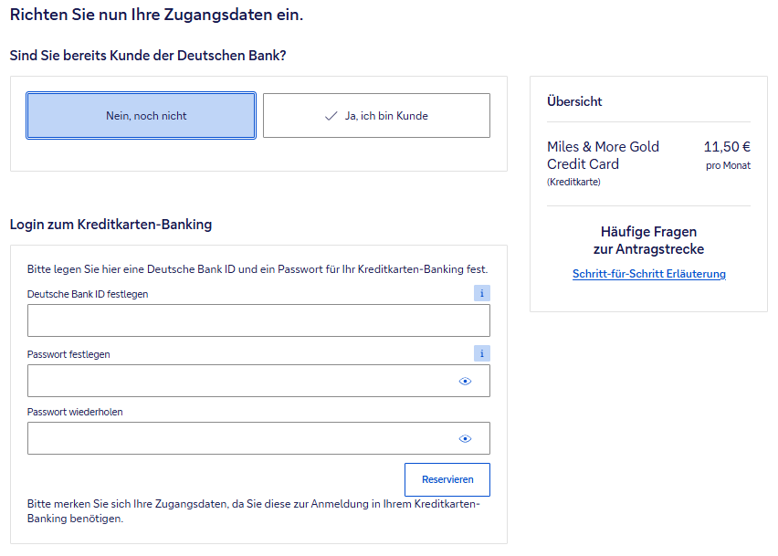Click the "Deutsche Bank ID festlegen" label
Image resolution: width=778 pixels, height=556 pixels.
[x=88, y=294]
